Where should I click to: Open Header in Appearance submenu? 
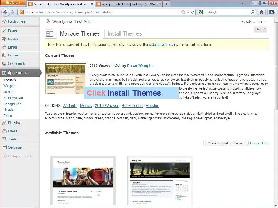pos(9,110)
